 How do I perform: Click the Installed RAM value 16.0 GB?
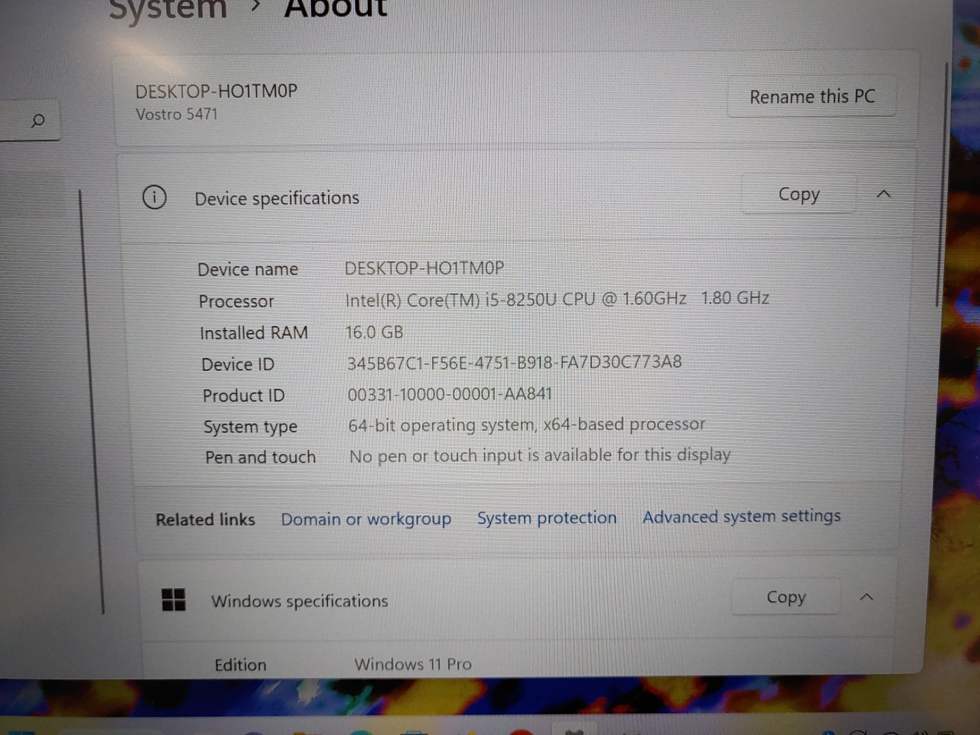point(374,332)
